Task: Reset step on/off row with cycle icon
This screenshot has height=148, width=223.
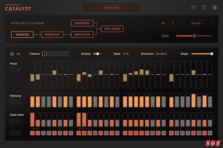Action: (x=18, y=133)
